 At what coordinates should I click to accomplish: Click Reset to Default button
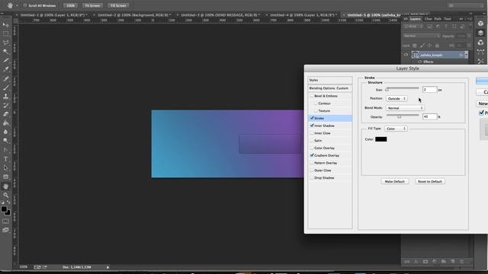coord(430,181)
